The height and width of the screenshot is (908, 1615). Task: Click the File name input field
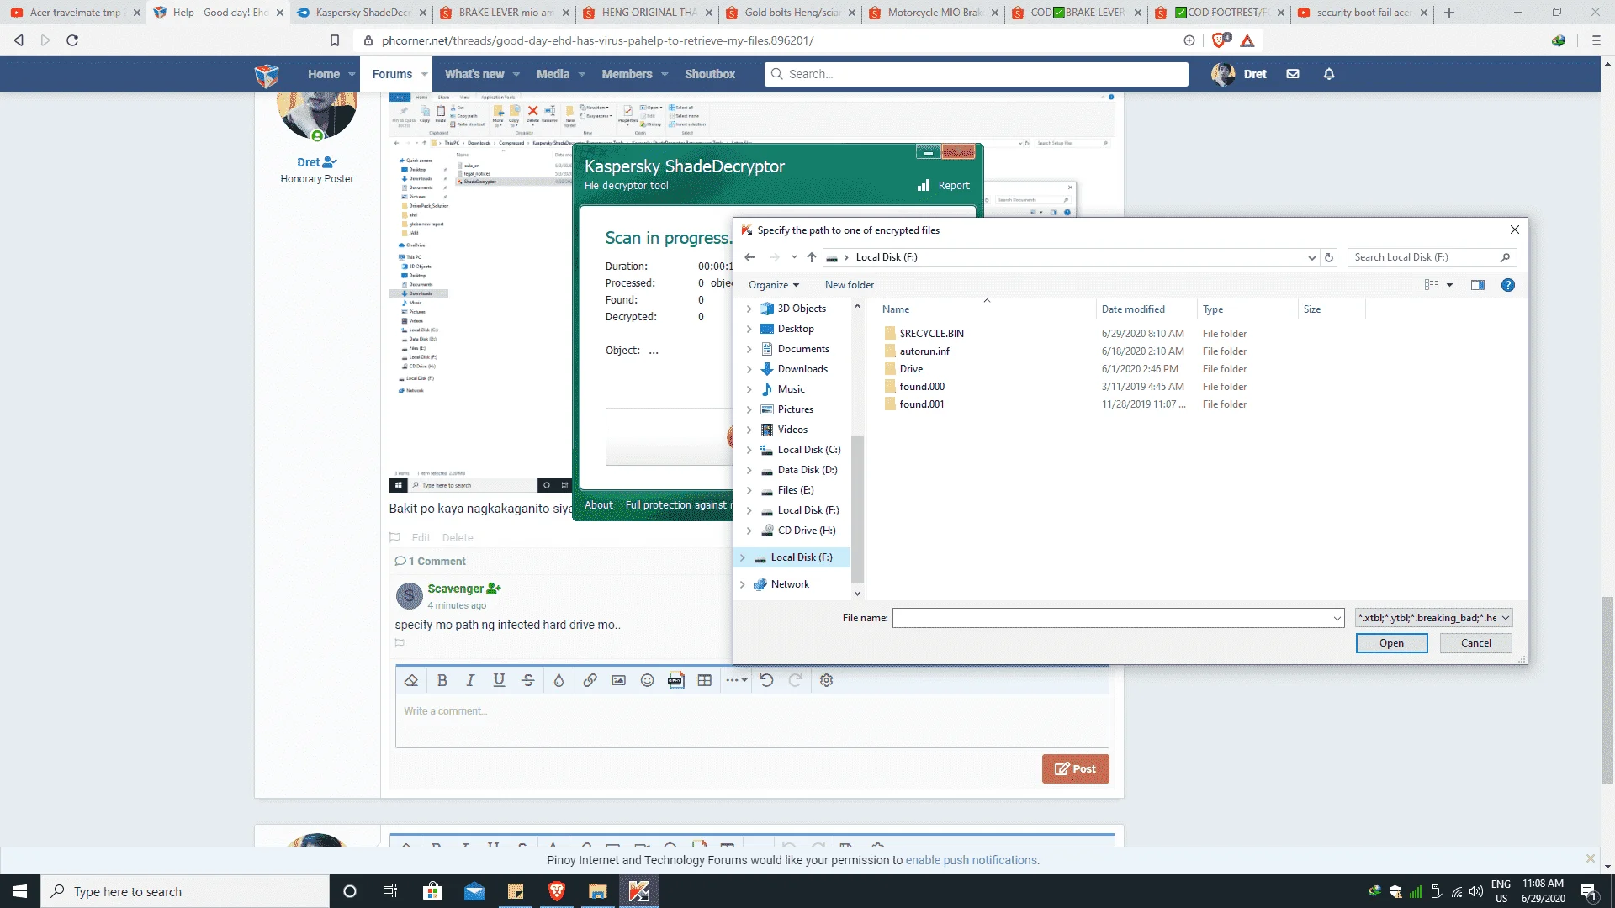1118,618
